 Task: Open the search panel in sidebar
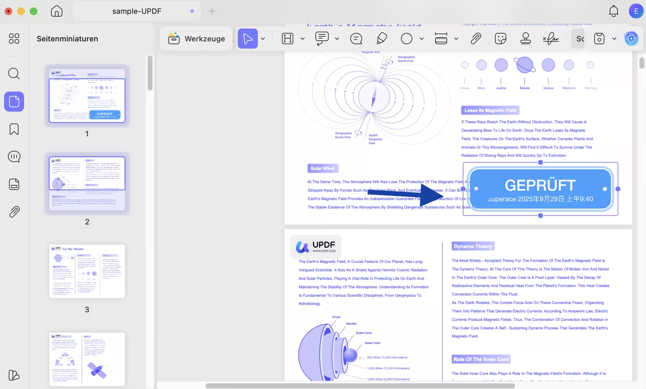click(14, 74)
